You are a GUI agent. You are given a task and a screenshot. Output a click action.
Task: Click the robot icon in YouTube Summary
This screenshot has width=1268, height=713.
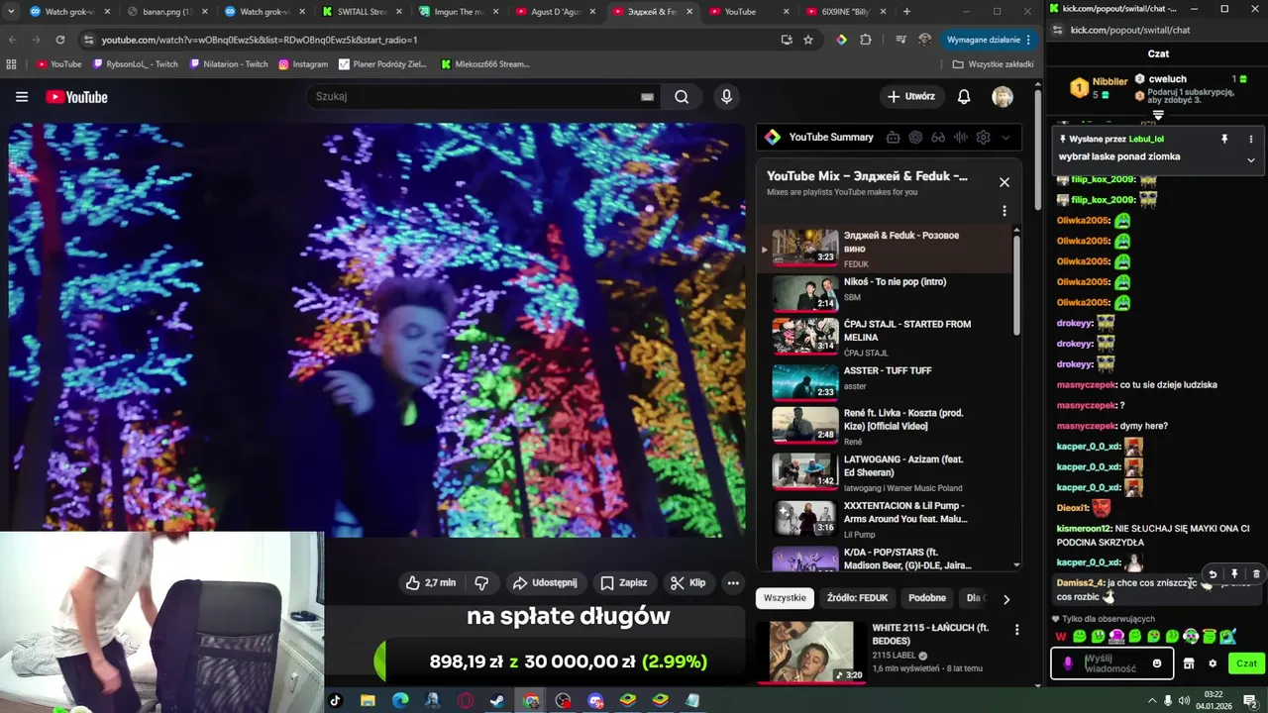click(894, 138)
